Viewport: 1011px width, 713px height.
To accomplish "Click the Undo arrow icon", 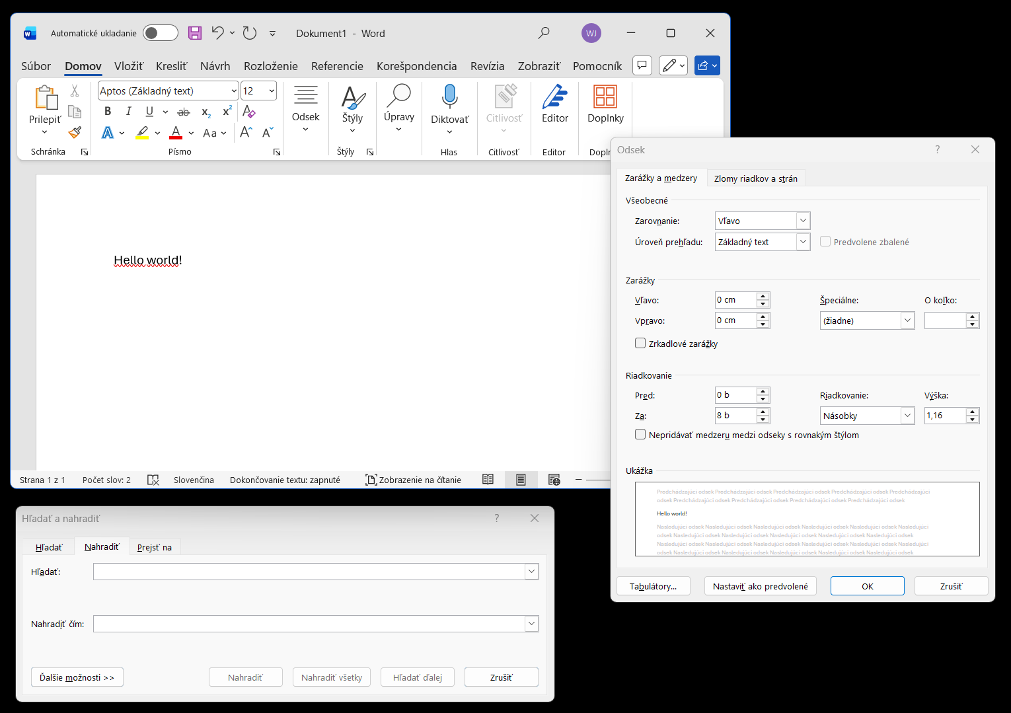I will (x=217, y=32).
